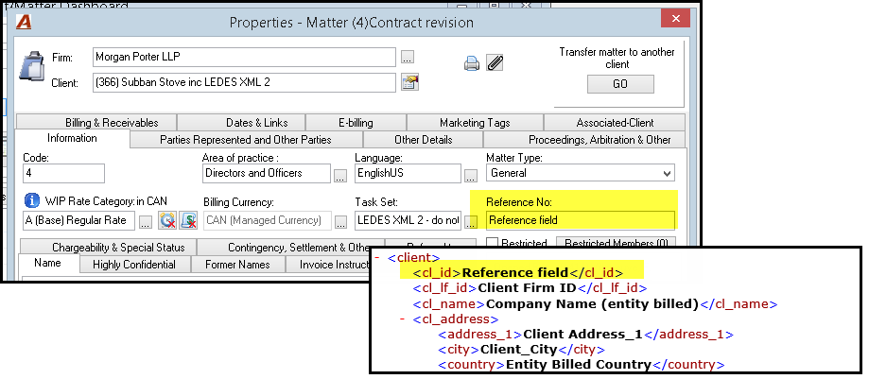The height and width of the screenshot is (379, 869).
Task: Click the Reference No input field
Action: tap(581, 220)
